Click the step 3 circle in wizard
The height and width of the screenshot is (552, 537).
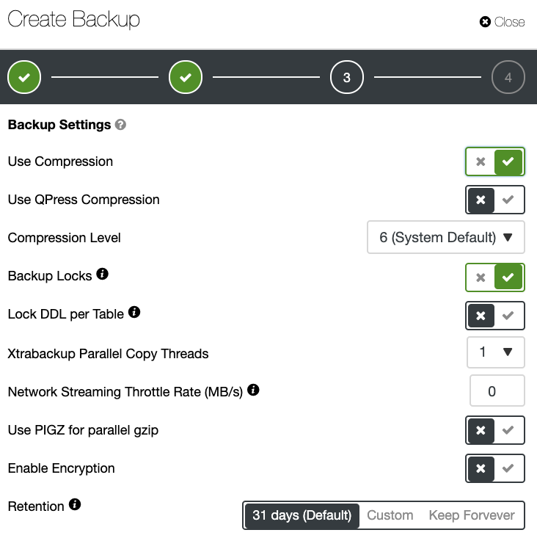[x=346, y=77]
